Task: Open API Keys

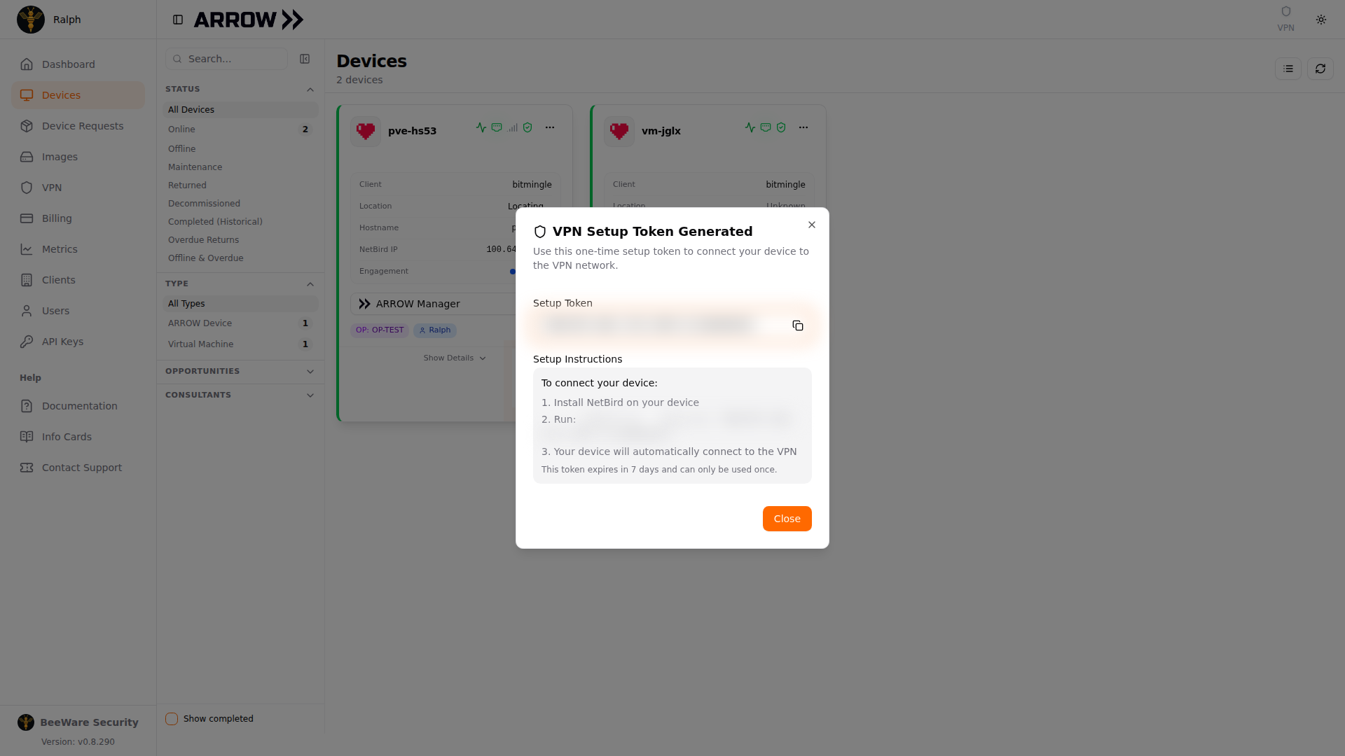Action: (78, 342)
